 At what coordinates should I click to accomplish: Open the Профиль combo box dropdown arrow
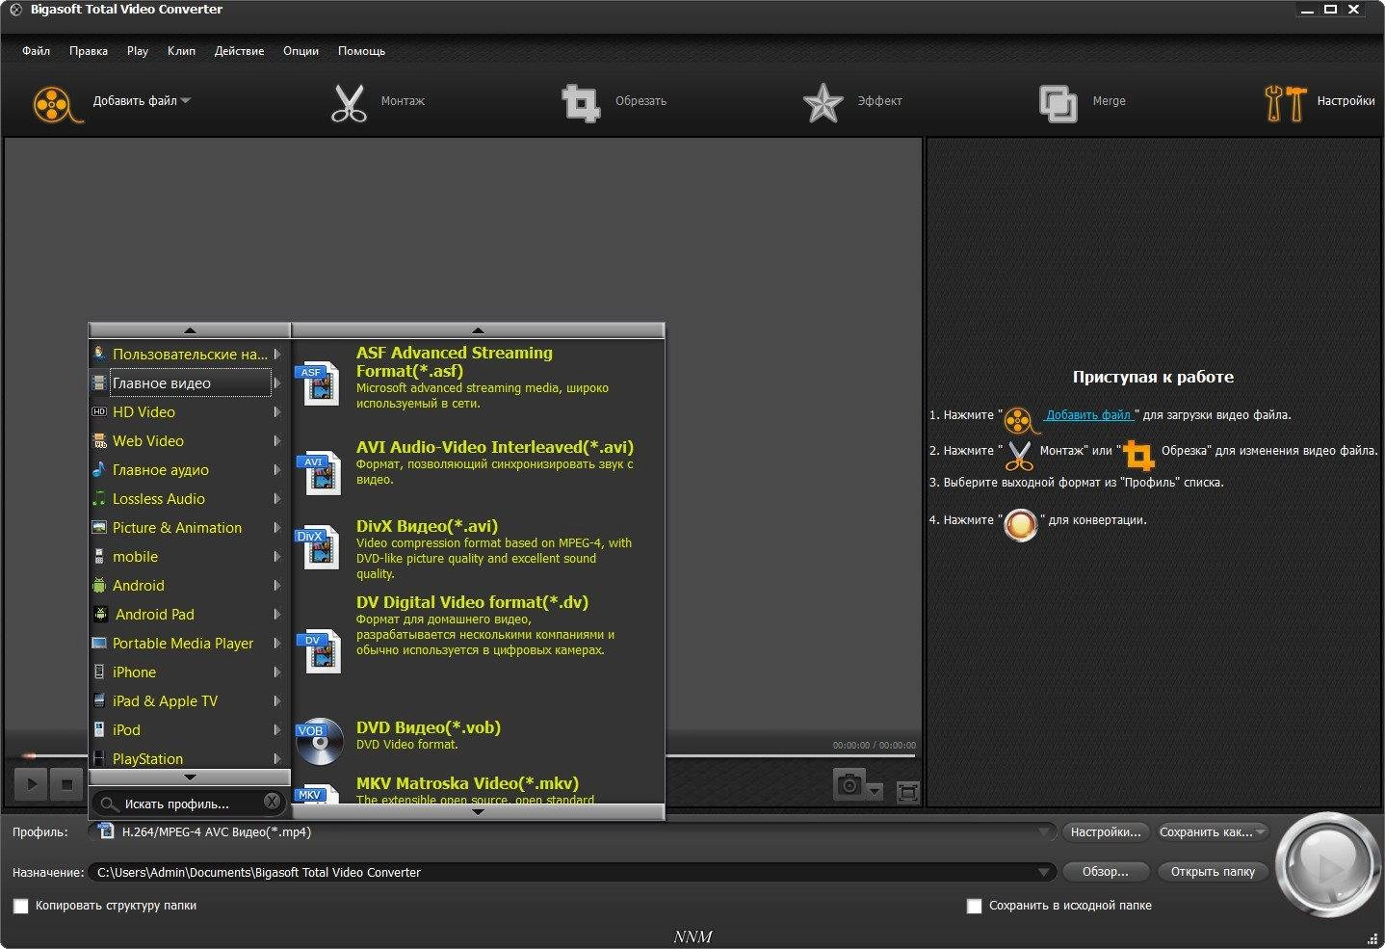click(x=1044, y=832)
